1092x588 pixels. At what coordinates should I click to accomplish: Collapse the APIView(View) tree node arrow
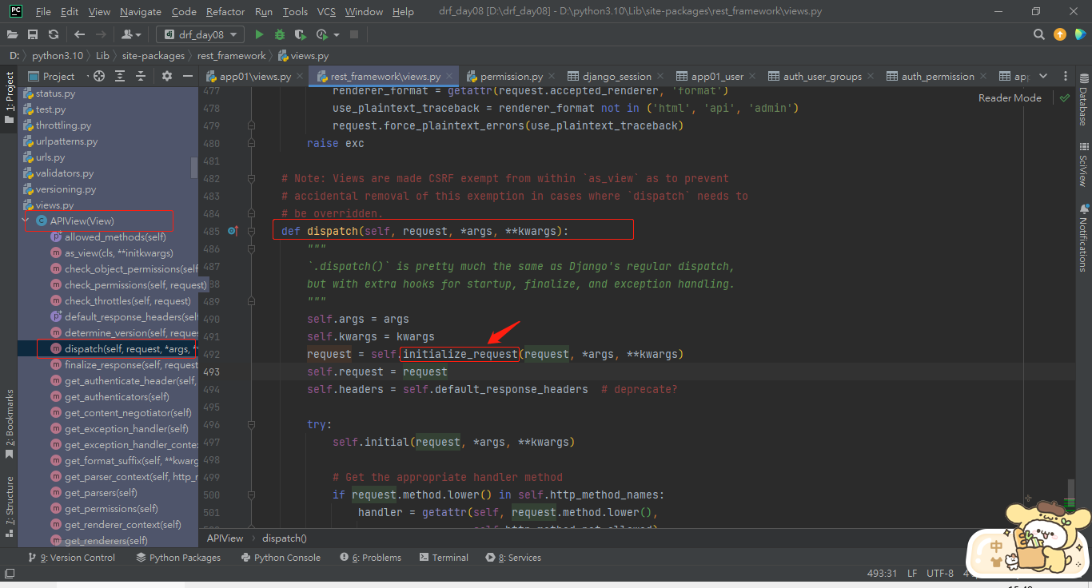click(x=26, y=221)
